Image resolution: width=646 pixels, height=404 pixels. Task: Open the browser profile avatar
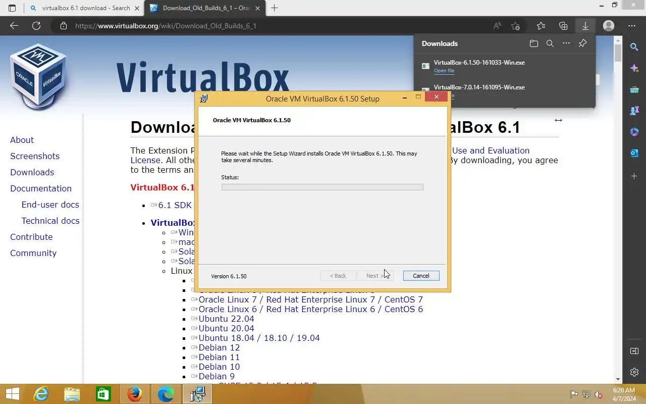click(x=609, y=26)
